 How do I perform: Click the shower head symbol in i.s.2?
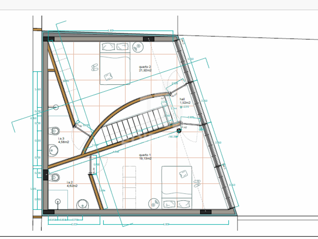[58, 201]
